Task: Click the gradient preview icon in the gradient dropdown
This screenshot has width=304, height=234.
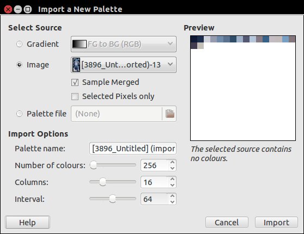Action: (x=80, y=44)
